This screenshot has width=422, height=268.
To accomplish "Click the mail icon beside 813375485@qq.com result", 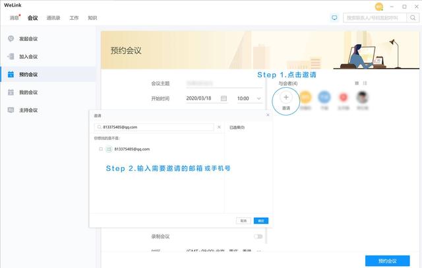I will [109, 149].
